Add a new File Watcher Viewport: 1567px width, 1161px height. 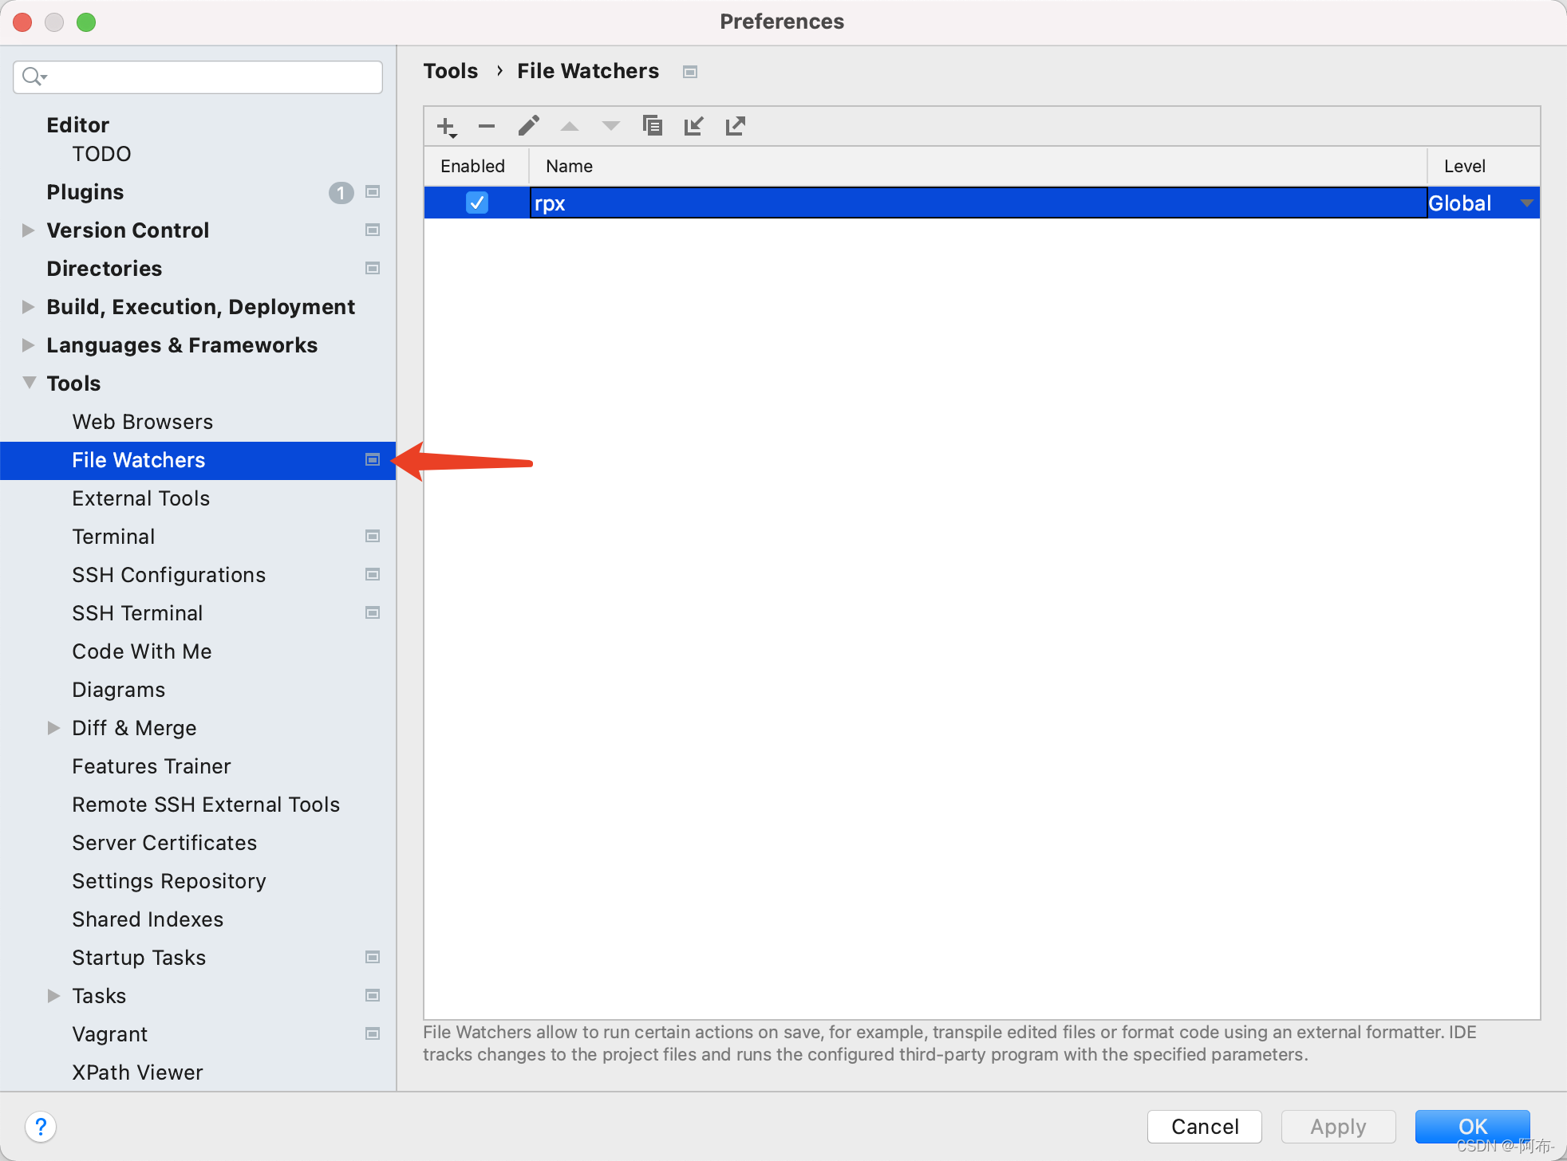(445, 126)
